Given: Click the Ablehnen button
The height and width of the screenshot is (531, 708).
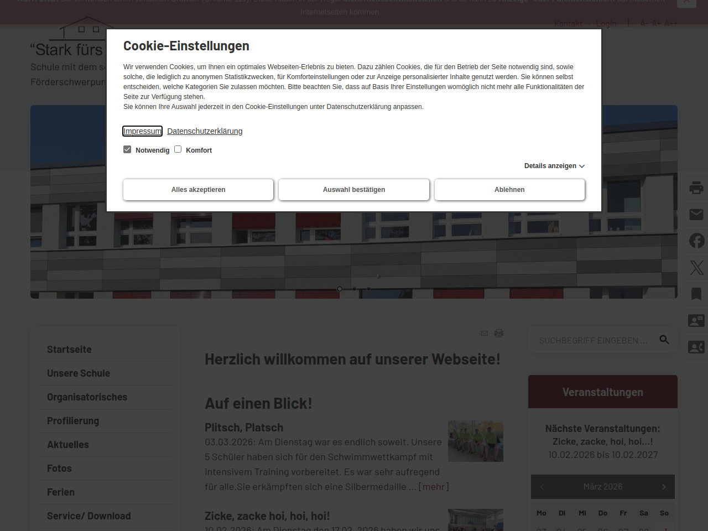Looking at the screenshot, I should pyautogui.click(x=509, y=190).
